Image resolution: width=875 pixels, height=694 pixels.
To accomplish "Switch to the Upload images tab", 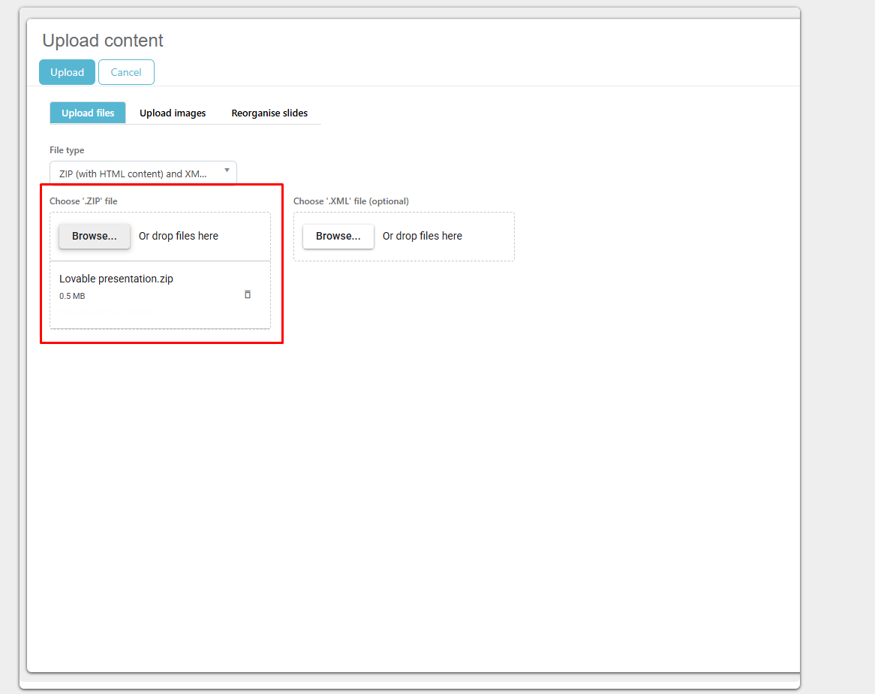I will (x=173, y=113).
